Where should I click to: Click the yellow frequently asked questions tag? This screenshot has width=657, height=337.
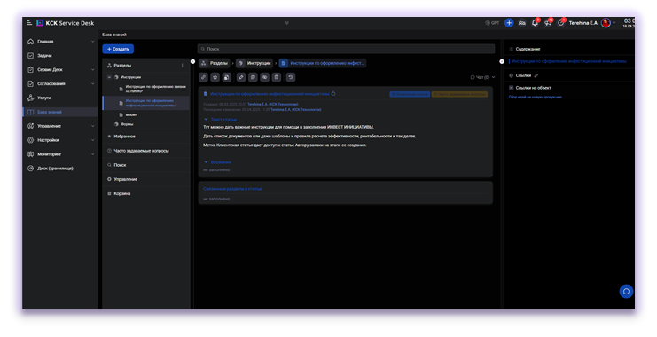(x=459, y=94)
